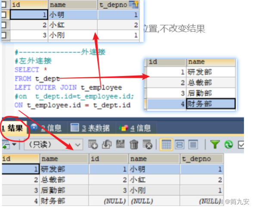This screenshot has height=209, width=256.
Task: Click the save changes disk icon
Action: (120, 144)
